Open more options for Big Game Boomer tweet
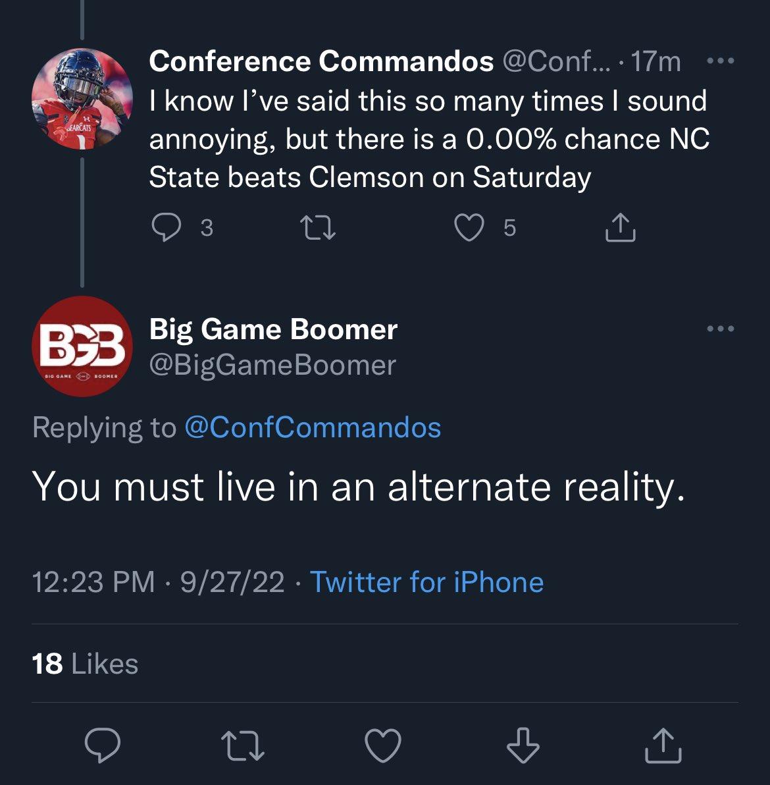Screen dimensions: 770x785 [x=719, y=329]
